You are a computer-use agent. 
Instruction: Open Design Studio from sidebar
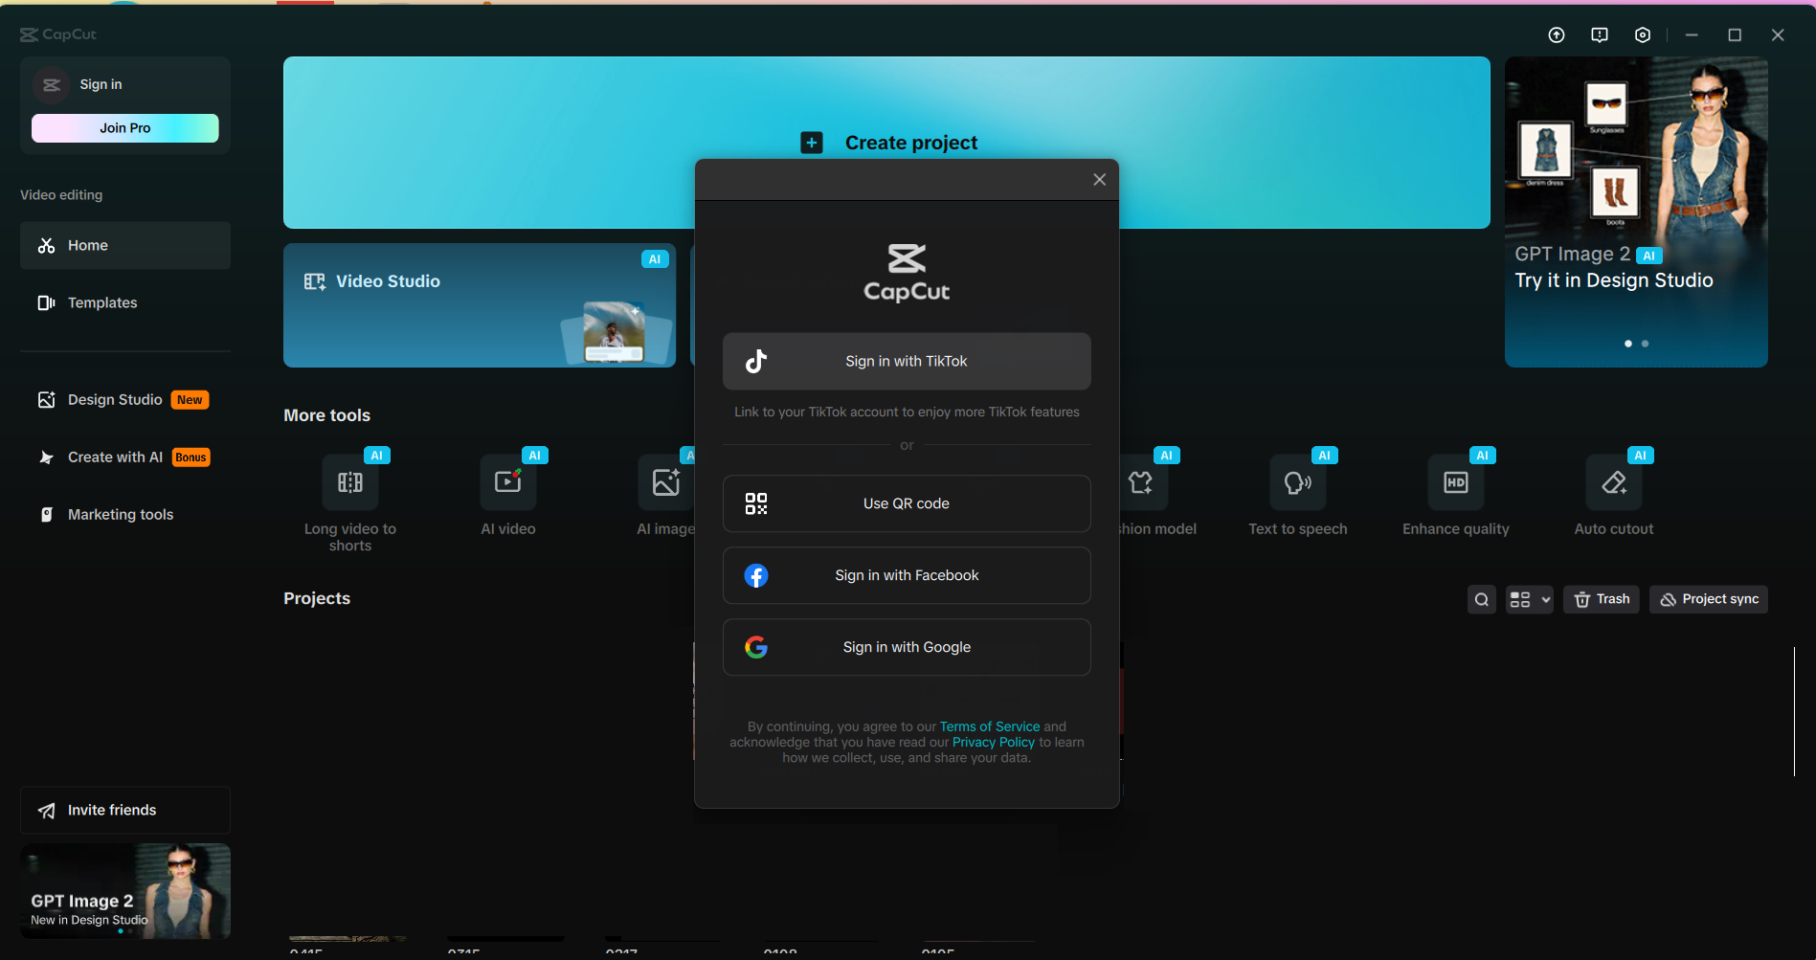125,400
